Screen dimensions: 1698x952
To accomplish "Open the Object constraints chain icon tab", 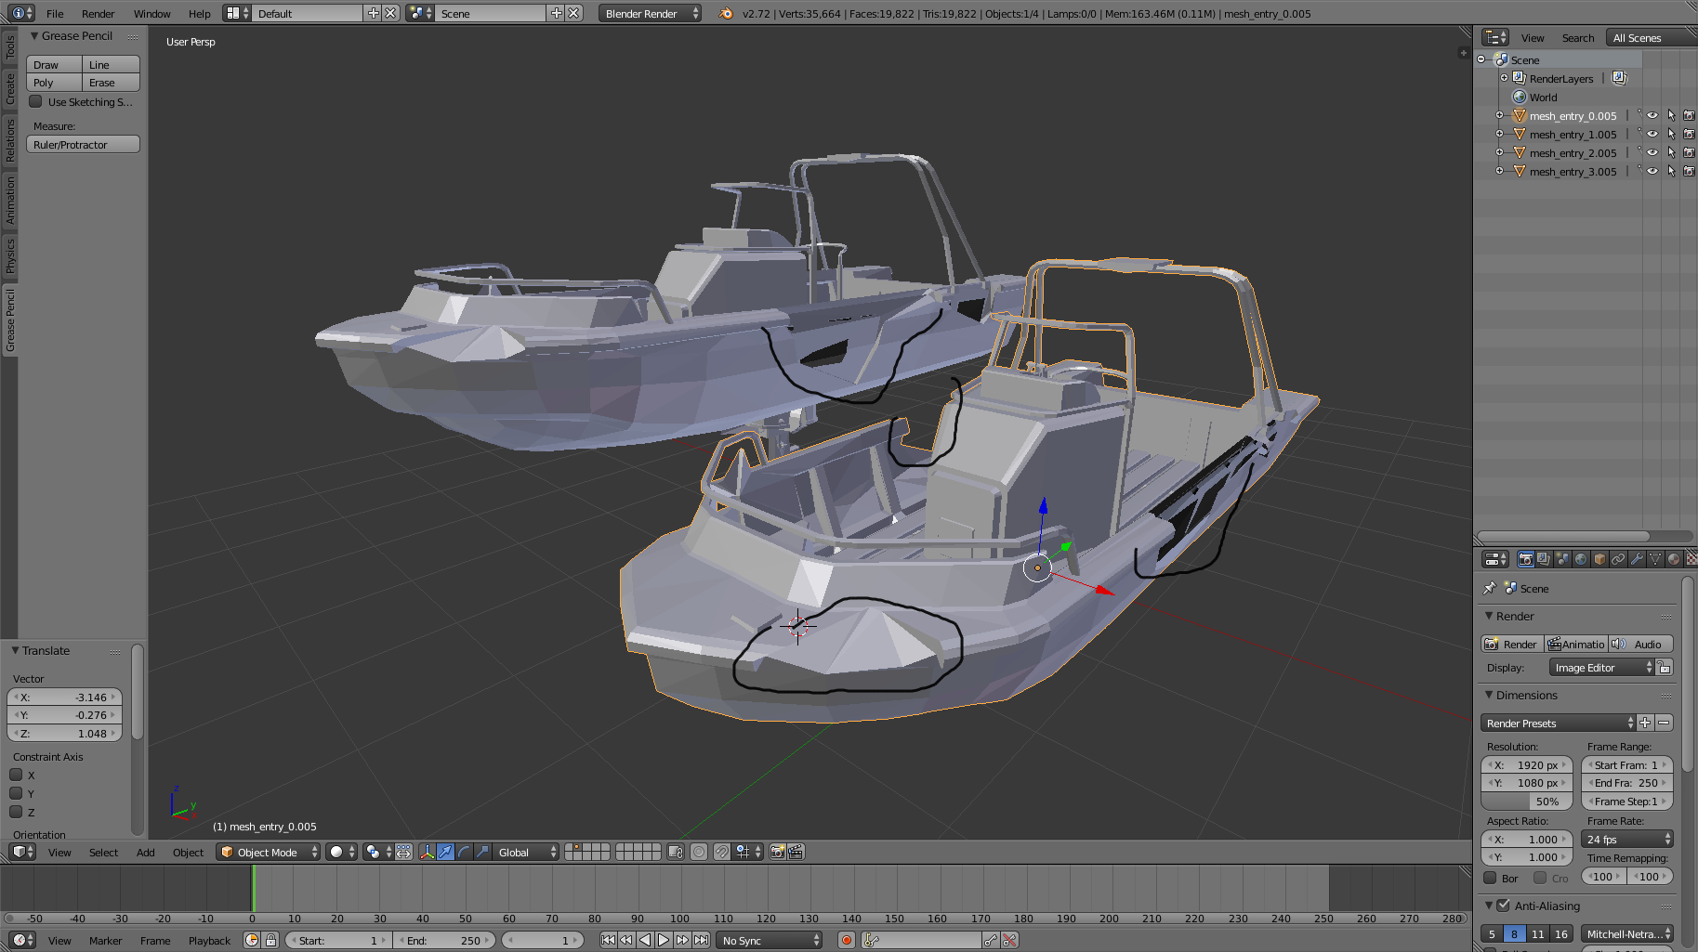I will coord(1618,559).
